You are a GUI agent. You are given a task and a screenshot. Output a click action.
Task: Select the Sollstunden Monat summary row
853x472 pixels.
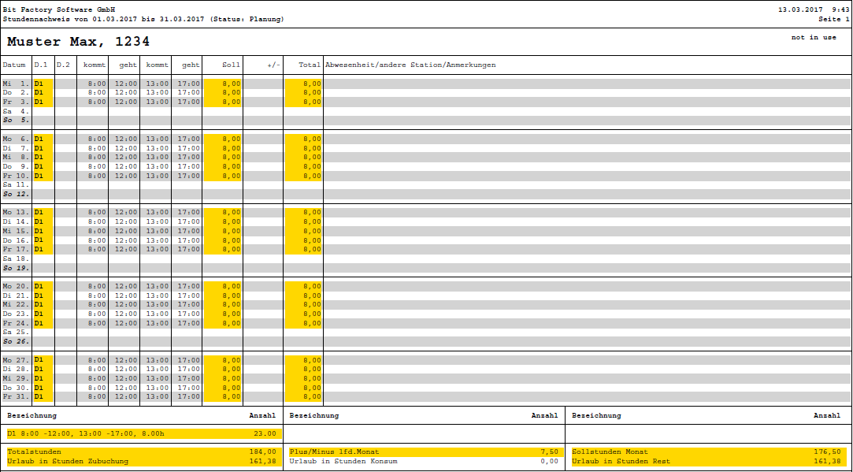[x=707, y=452]
